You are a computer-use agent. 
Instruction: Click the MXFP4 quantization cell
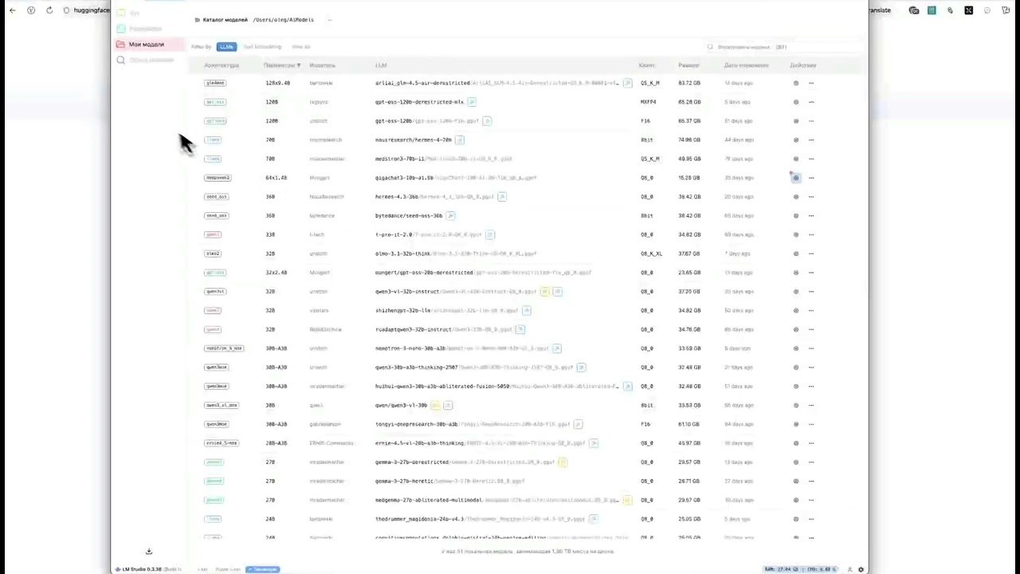coord(649,102)
